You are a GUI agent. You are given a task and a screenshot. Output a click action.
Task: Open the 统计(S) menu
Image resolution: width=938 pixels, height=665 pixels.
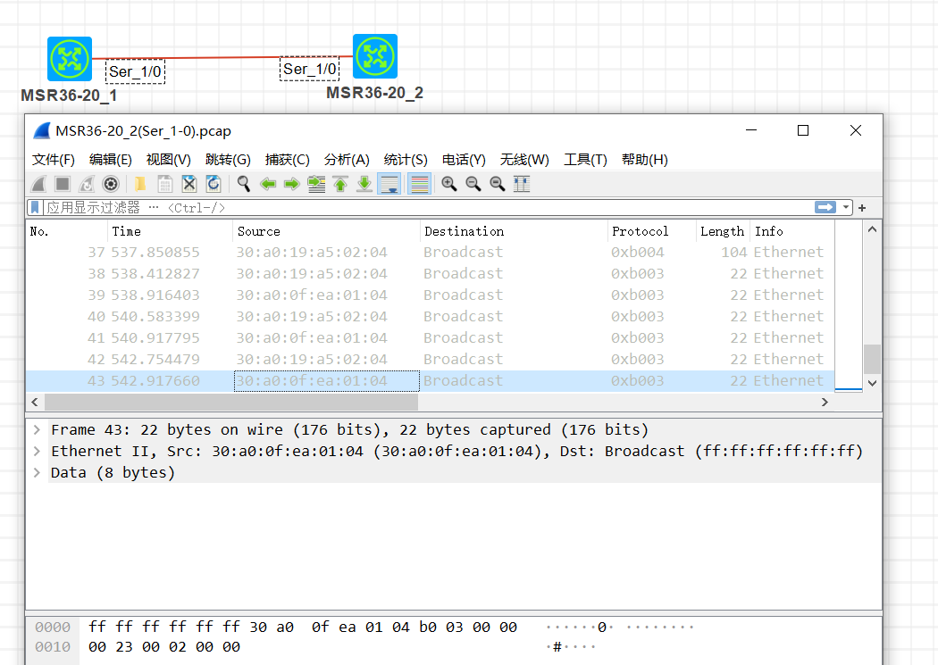[406, 160]
